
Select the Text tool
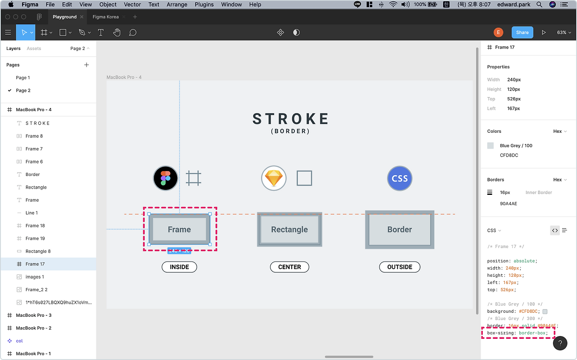coord(101,32)
